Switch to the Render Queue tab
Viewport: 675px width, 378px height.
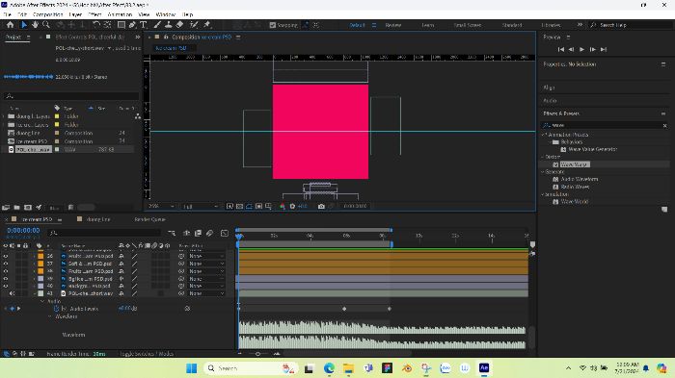(149, 219)
